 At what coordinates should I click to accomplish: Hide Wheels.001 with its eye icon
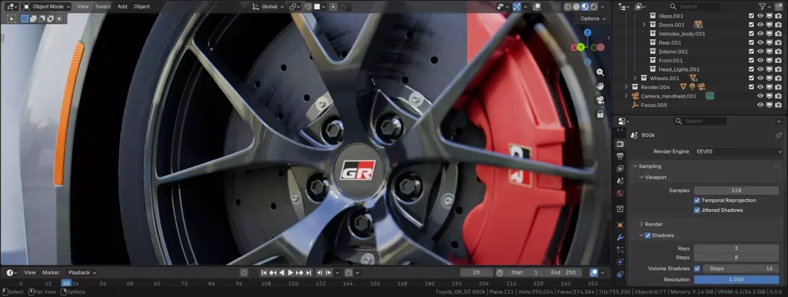point(760,78)
